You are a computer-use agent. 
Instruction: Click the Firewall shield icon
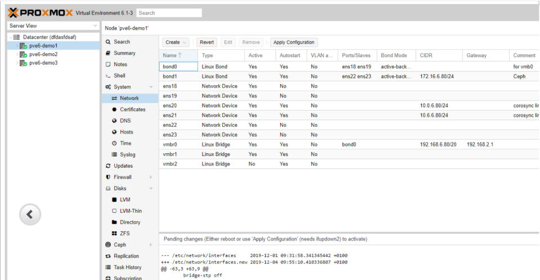click(108, 177)
